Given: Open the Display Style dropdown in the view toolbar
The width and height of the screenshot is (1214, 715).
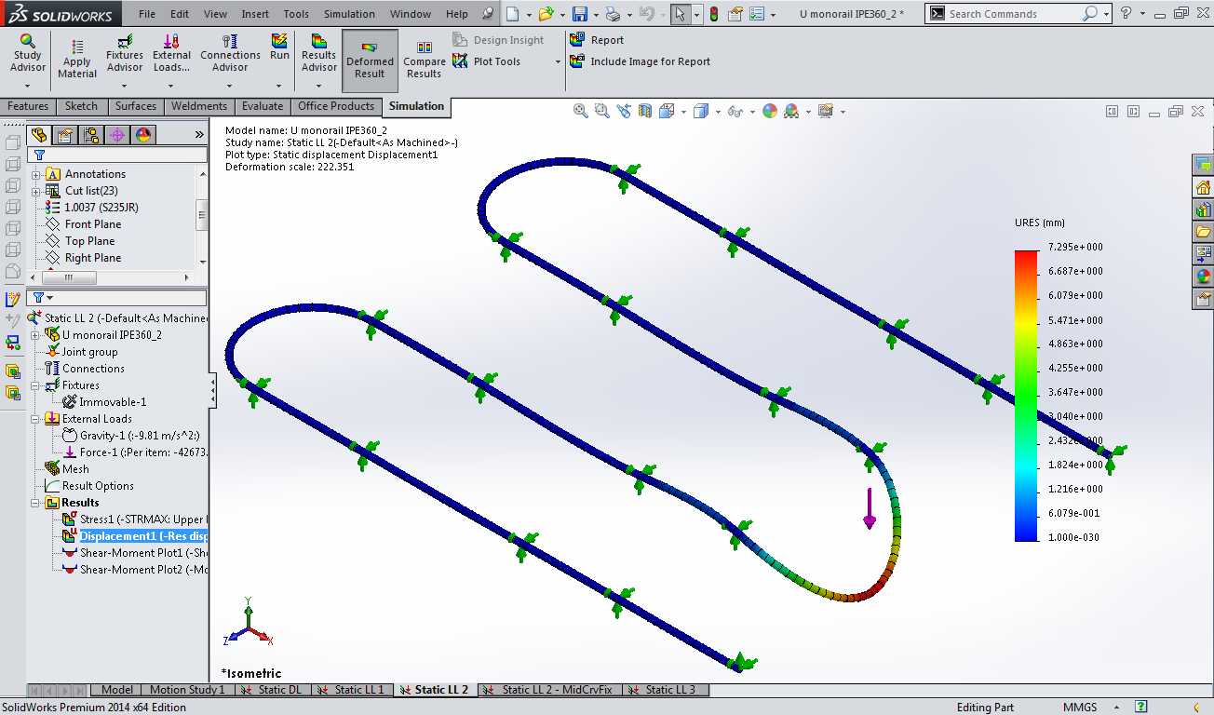Looking at the screenshot, I should (718, 111).
